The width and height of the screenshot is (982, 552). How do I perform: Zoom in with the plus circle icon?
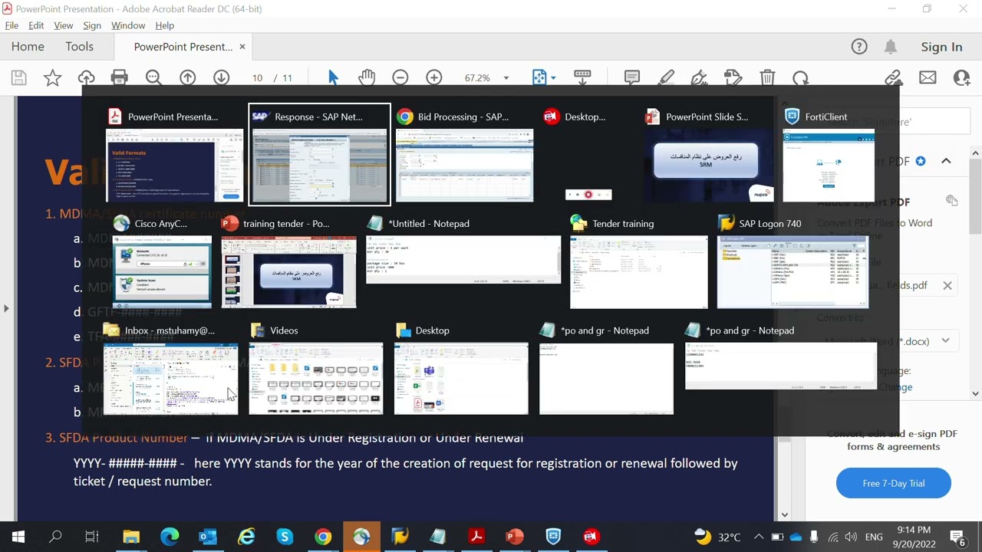(x=433, y=77)
